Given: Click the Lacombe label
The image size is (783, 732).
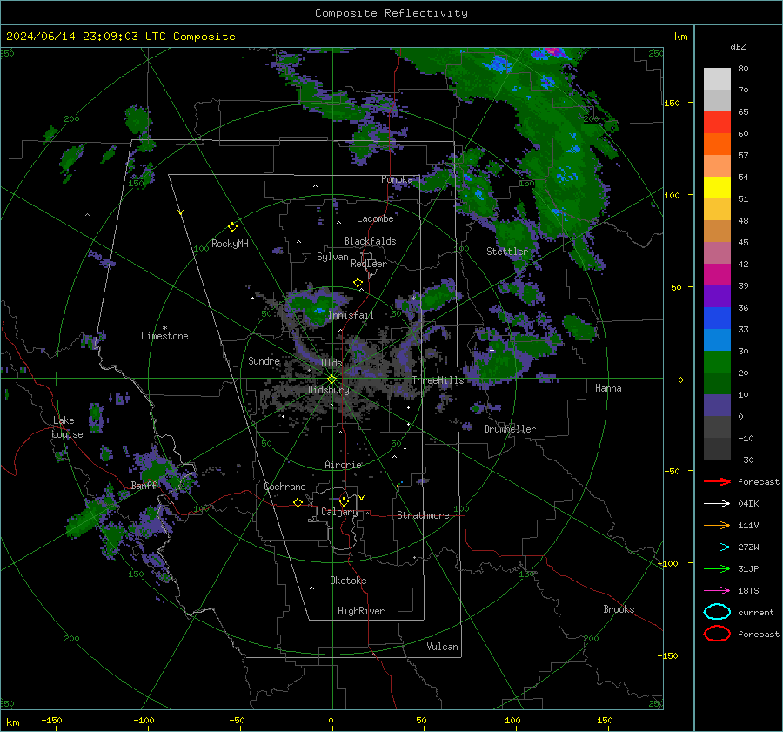Looking at the screenshot, I should 375,218.
